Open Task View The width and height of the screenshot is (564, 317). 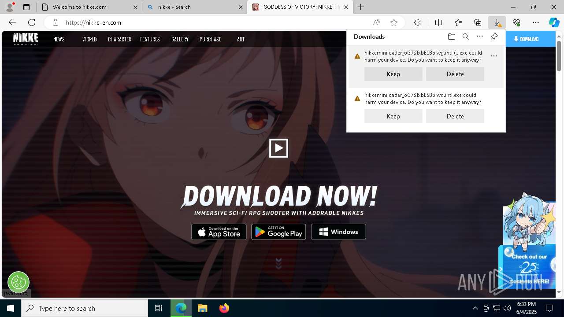(159, 308)
